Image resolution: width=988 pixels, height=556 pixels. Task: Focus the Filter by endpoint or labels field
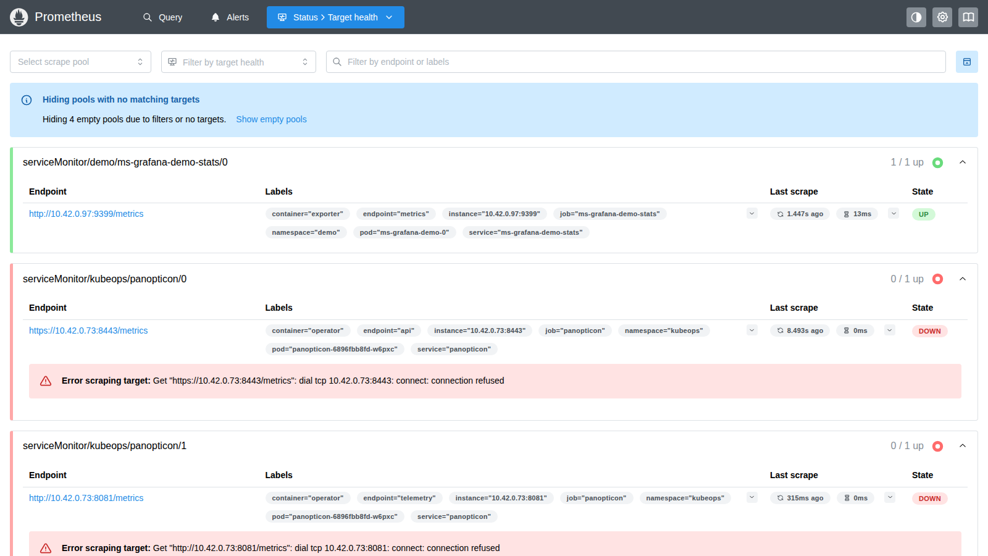point(636,62)
